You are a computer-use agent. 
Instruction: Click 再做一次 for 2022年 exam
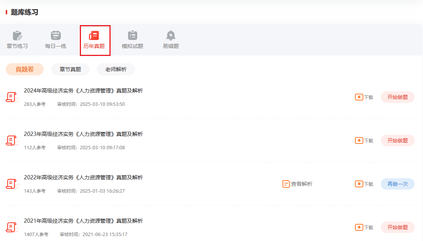click(398, 184)
